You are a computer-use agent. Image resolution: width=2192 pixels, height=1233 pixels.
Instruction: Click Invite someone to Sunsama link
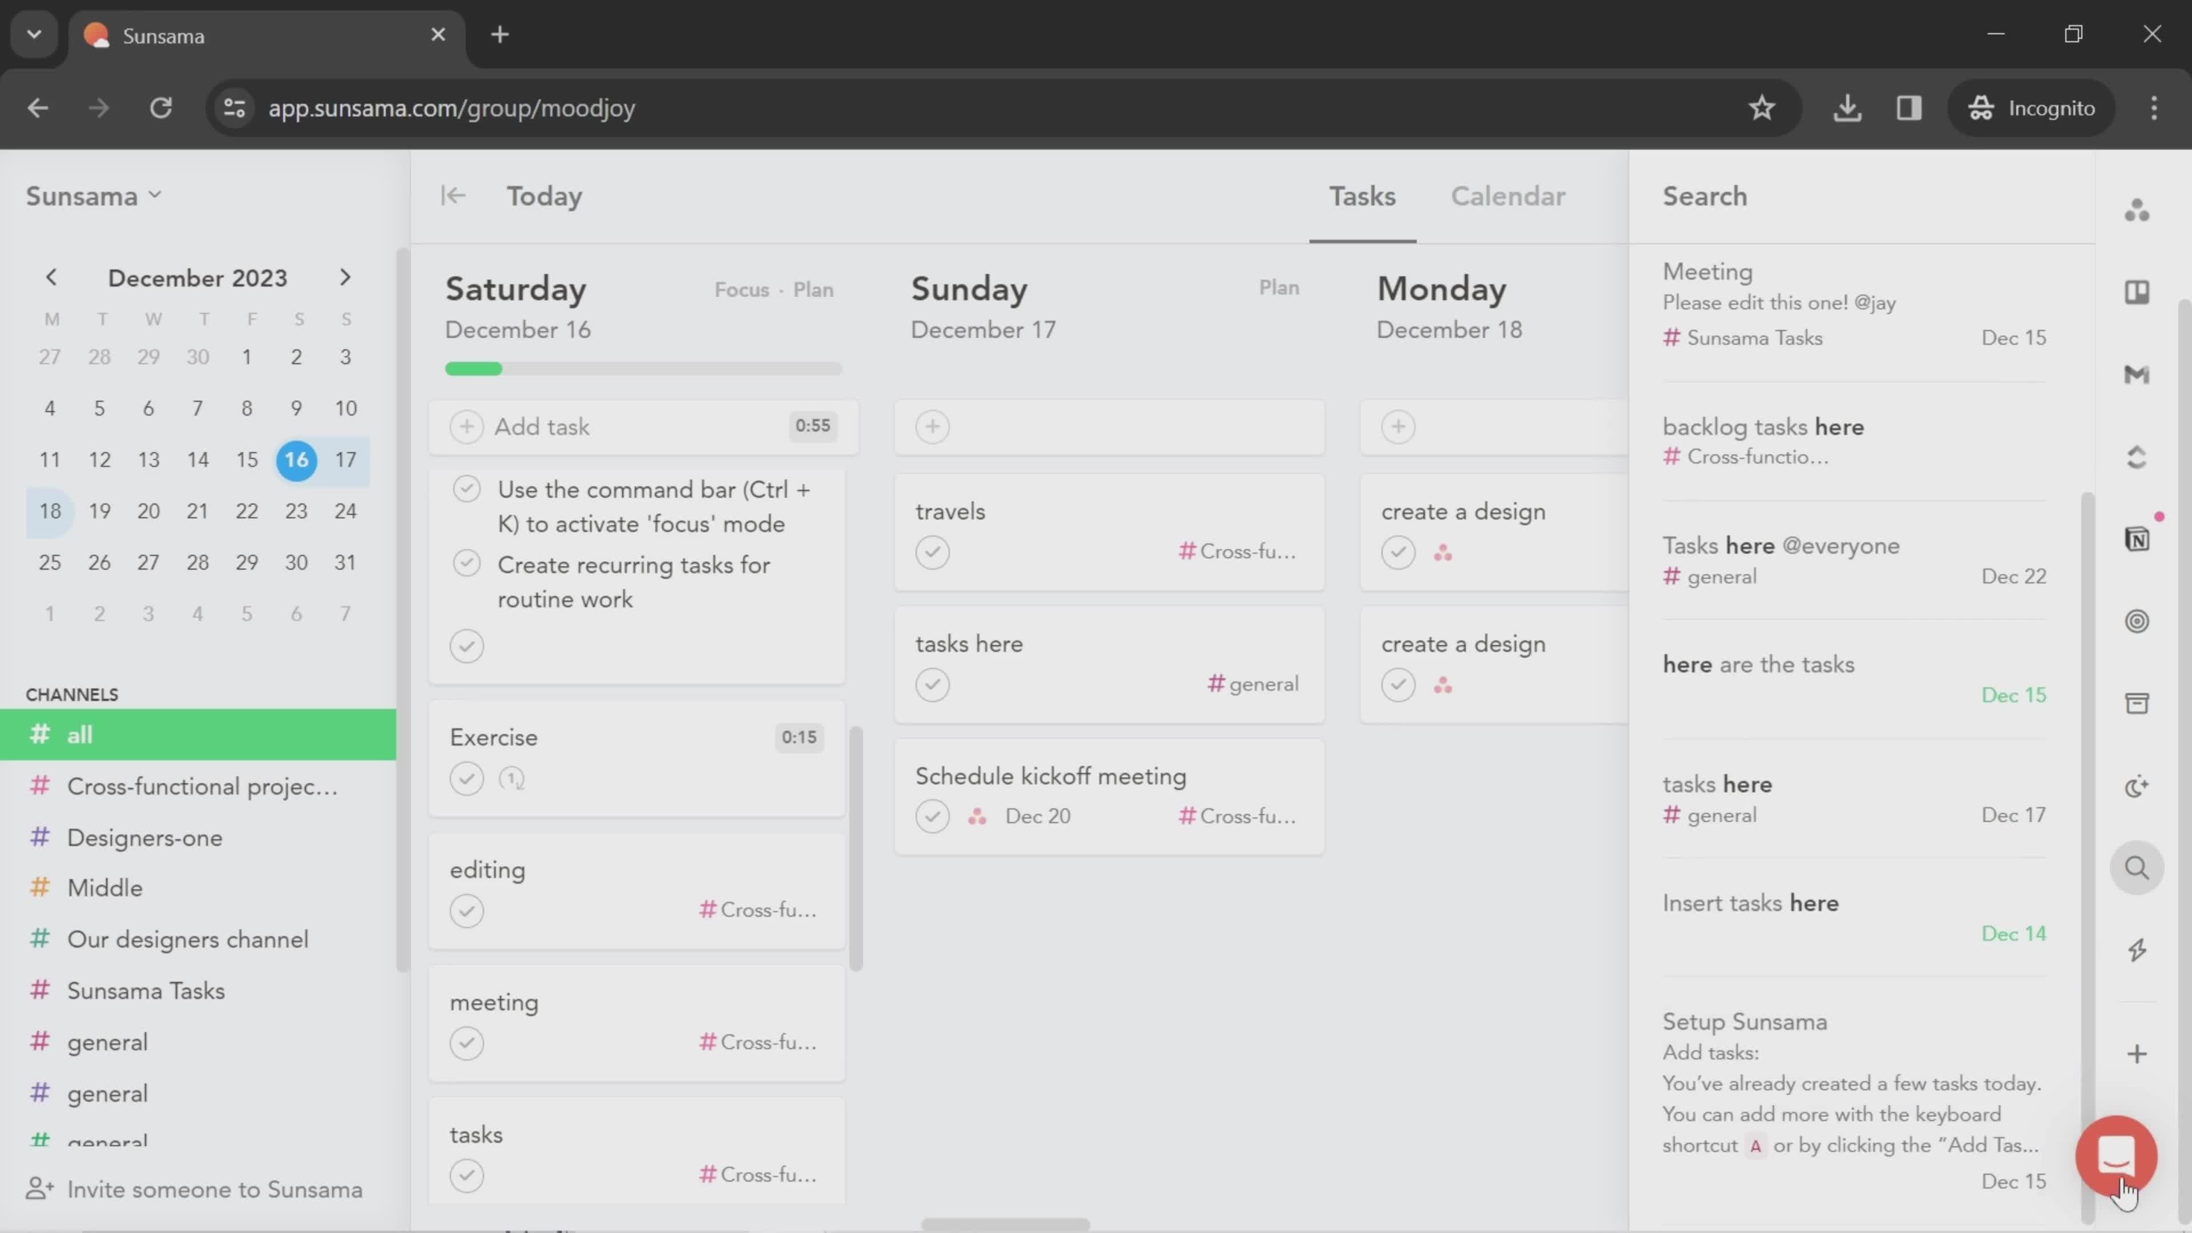tap(215, 1190)
